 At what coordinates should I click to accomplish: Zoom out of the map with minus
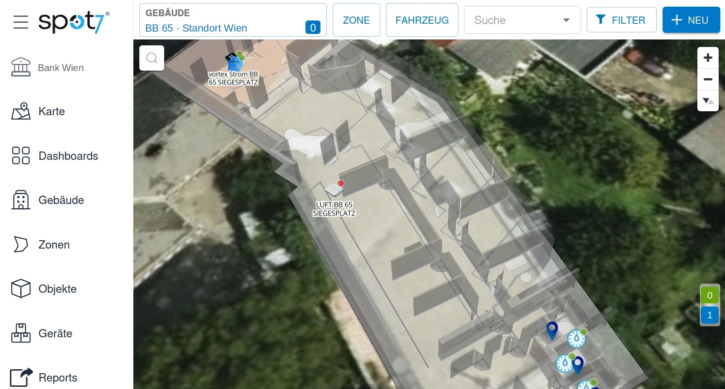pyautogui.click(x=708, y=79)
